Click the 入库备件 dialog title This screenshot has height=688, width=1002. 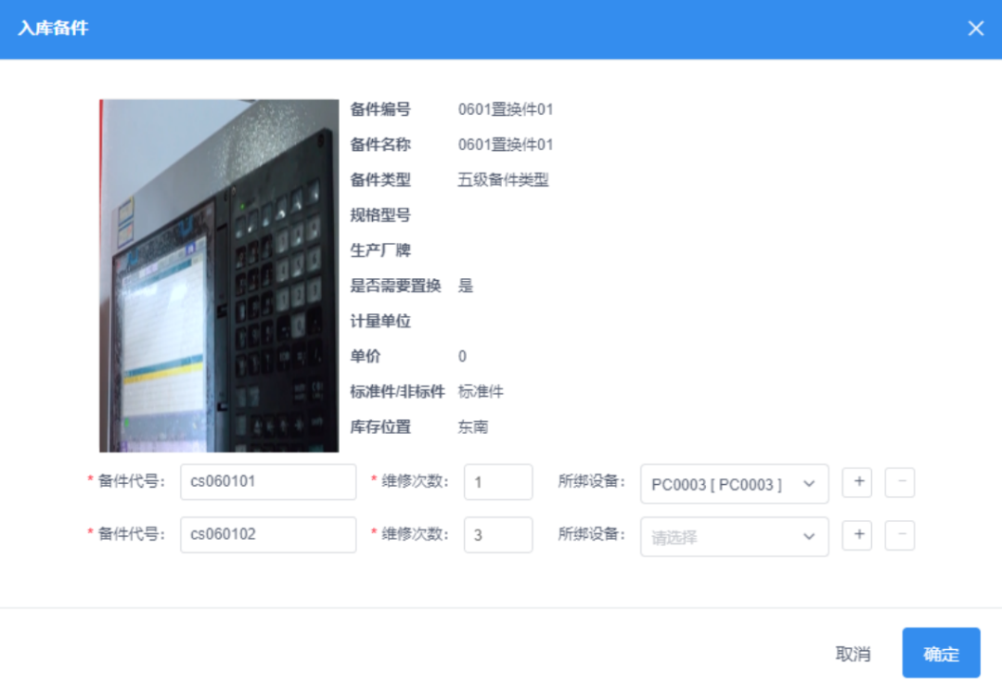[53, 29]
